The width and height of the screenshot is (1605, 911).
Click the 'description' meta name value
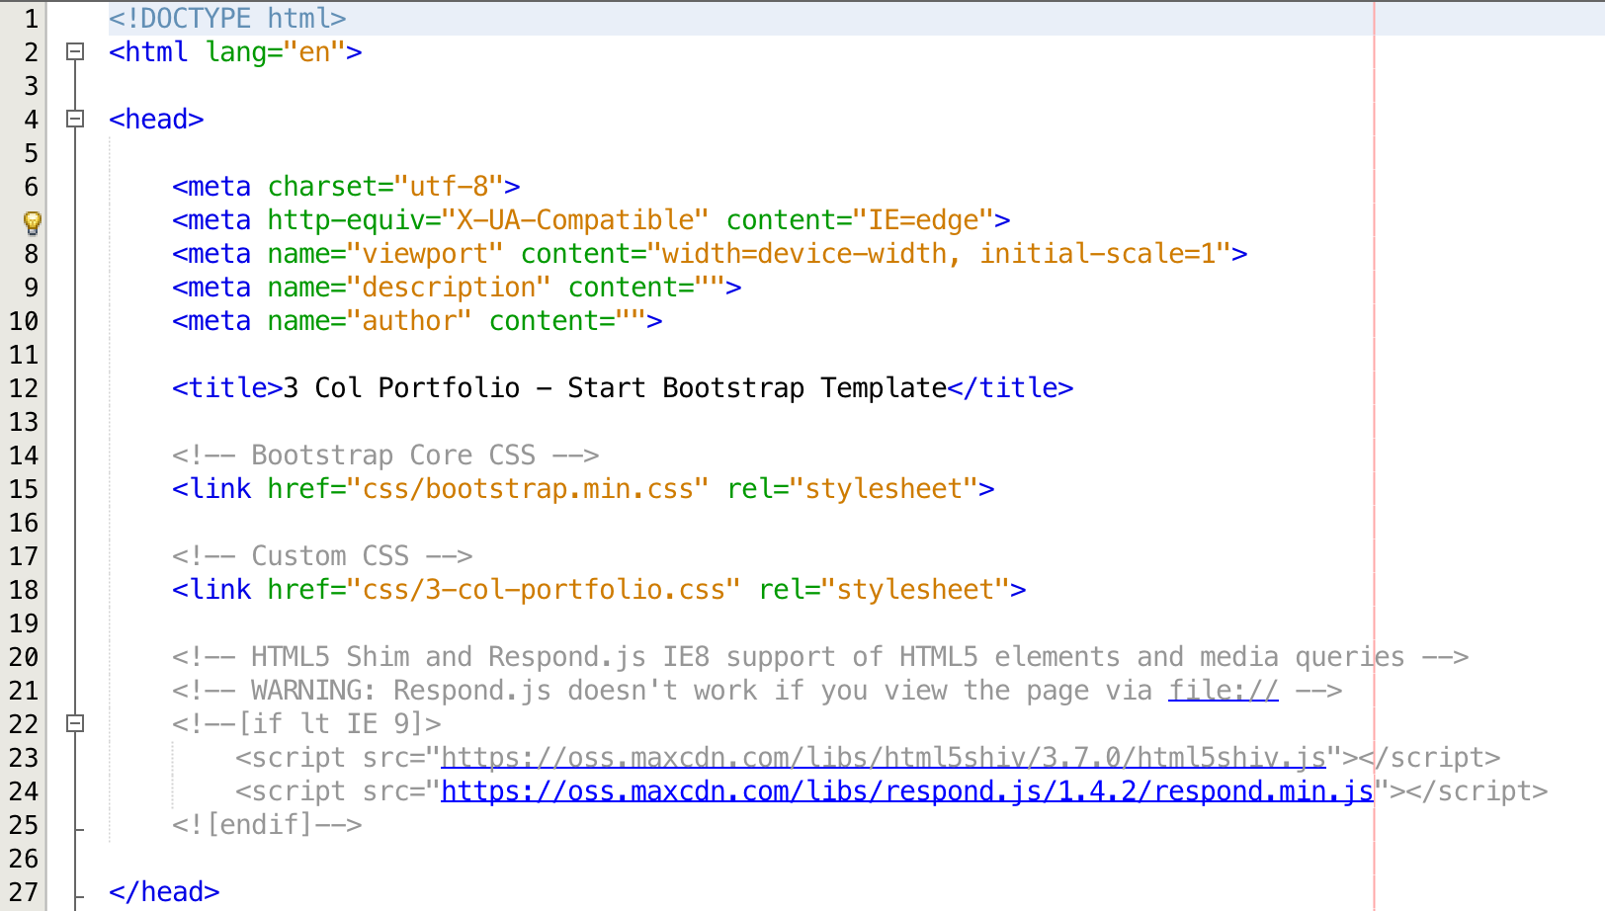[449, 287]
